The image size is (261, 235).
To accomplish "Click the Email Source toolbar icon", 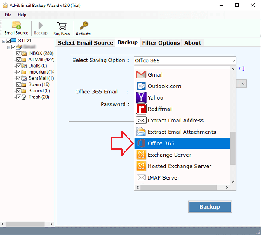I will click(16, 25).
